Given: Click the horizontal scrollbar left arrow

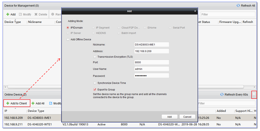Looking at the screenshot, I should (5, 87).
